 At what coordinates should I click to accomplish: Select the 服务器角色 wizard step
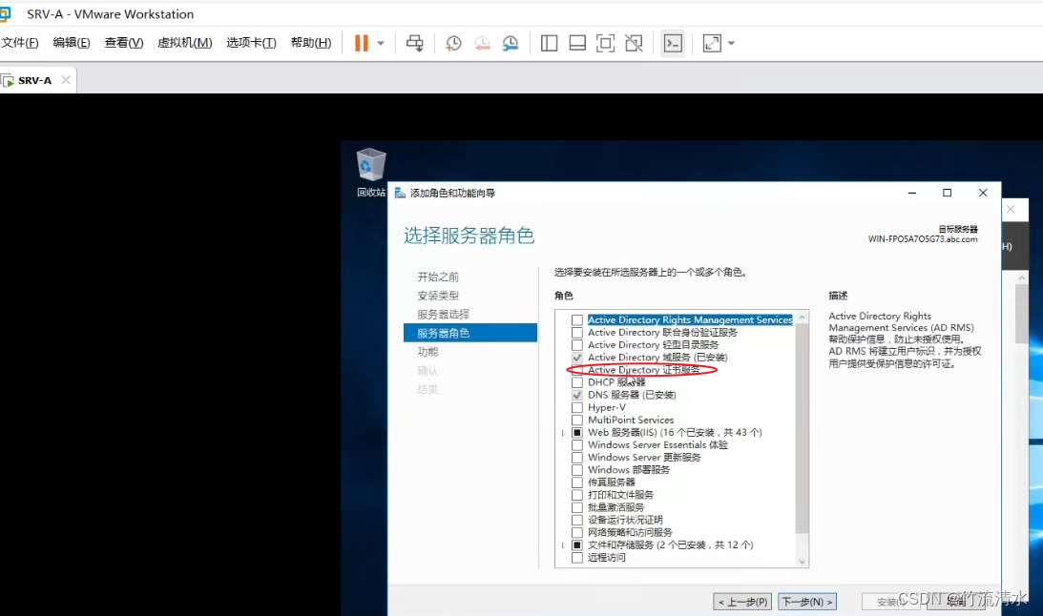click(469, 333)
